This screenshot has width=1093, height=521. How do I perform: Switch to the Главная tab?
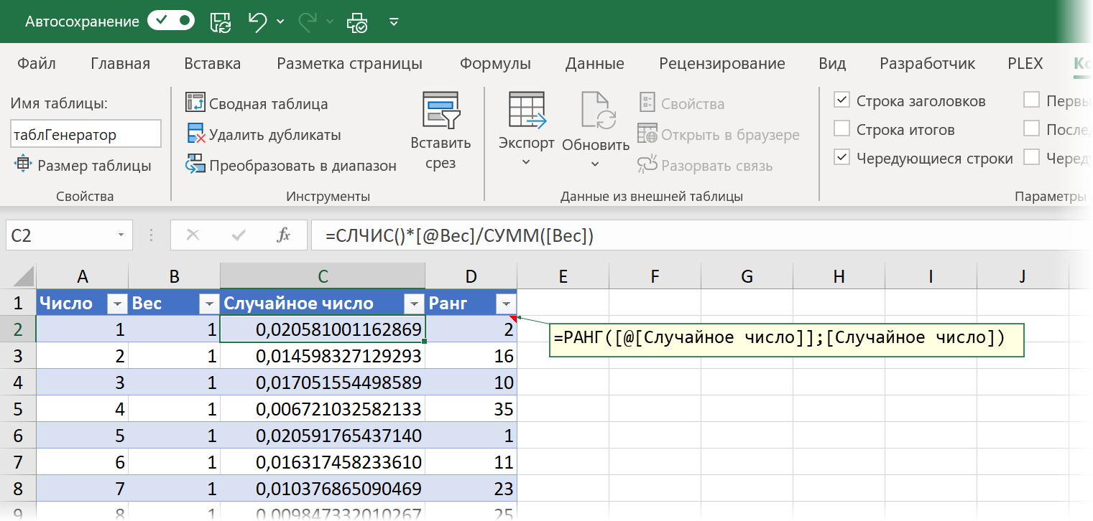click(x=121, y=63)
